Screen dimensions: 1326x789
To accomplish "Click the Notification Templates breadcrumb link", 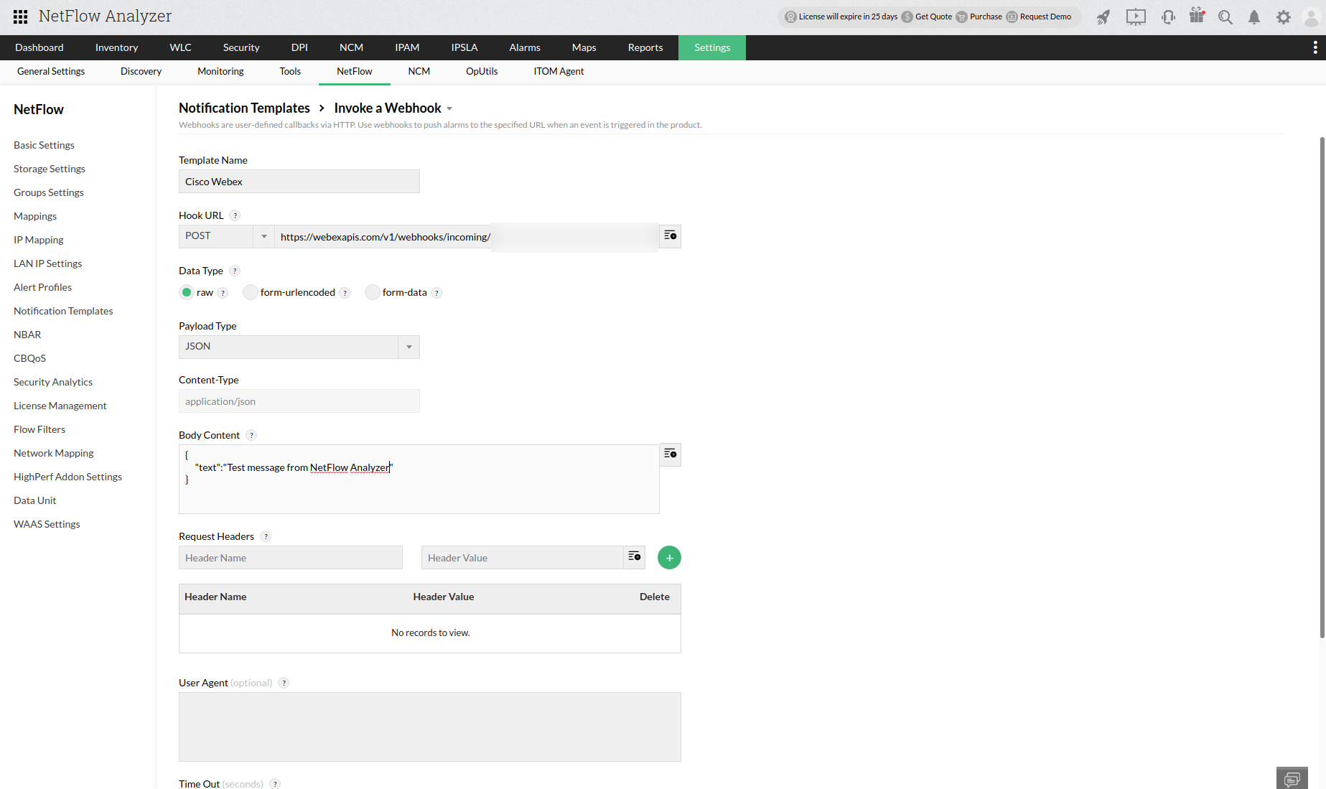I will (244, 108).
